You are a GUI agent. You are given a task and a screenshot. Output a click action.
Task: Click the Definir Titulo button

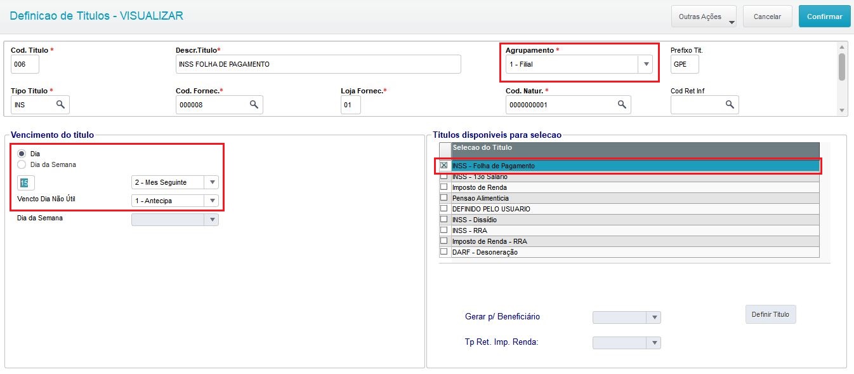770,314
